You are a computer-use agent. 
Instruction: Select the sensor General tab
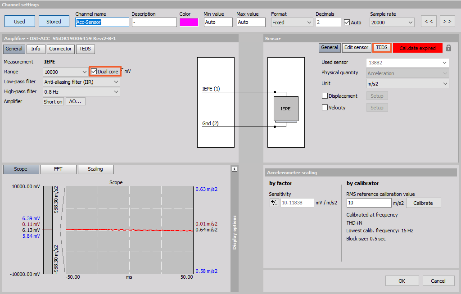click(330, 48)
